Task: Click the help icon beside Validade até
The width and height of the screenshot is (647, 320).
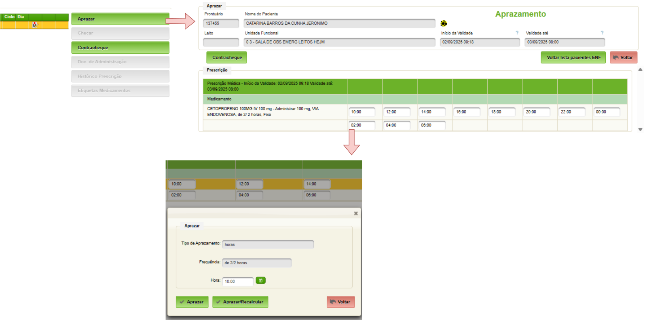Action: [602, 33]
